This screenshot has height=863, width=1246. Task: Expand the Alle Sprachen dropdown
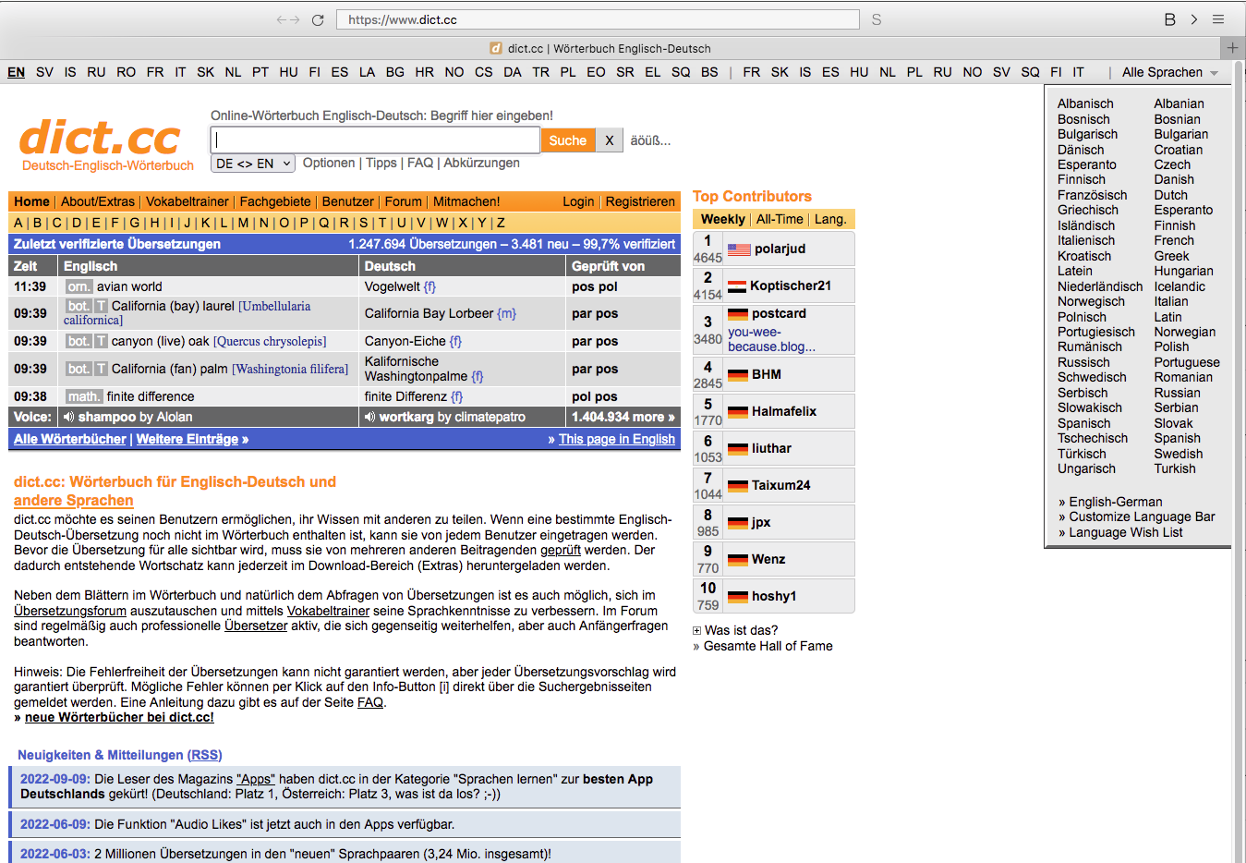point(1170,72)
